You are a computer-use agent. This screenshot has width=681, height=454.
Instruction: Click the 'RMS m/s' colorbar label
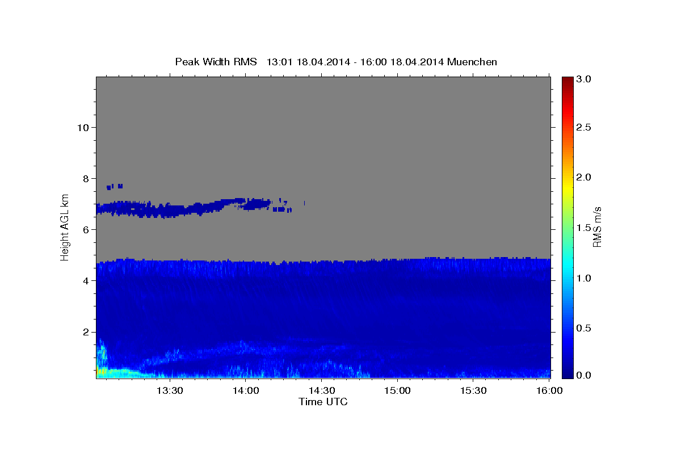596,227
